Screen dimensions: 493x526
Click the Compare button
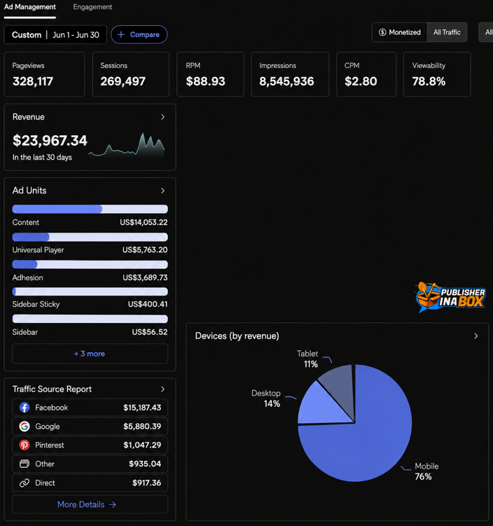tap(139, 34)
